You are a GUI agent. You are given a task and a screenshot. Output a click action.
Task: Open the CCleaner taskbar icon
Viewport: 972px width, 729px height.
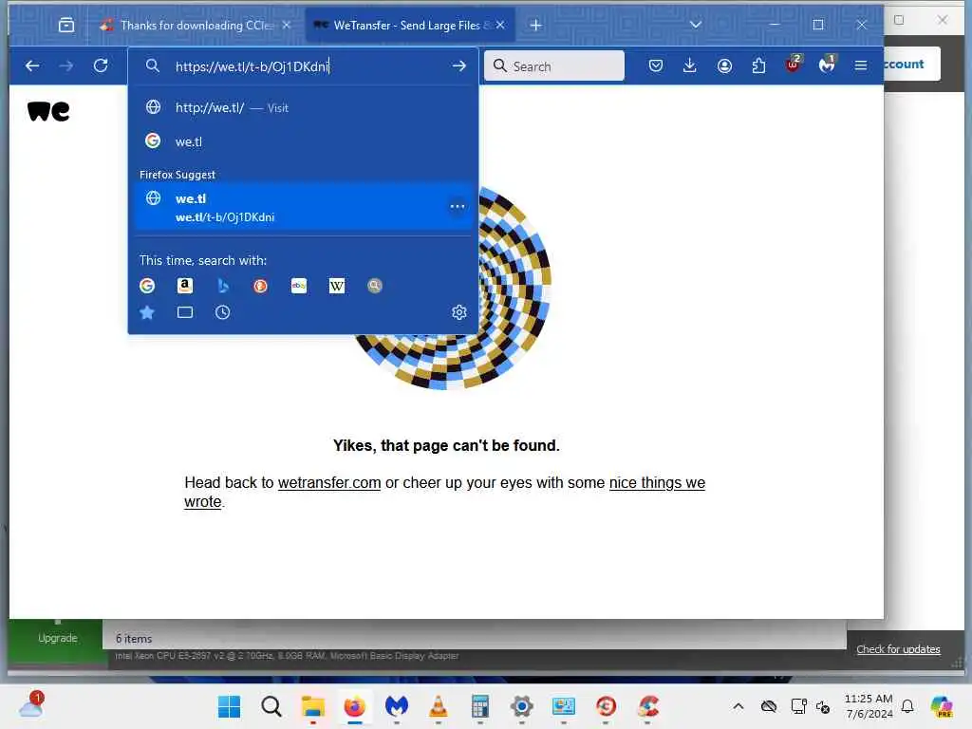(647, 706)
